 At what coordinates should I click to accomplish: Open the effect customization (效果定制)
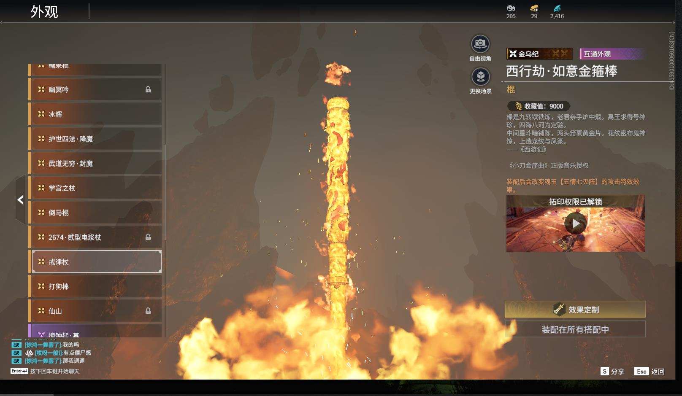click(x=575, y=310)
